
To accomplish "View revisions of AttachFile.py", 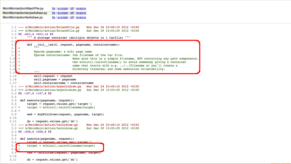I will click(x=81, y=8).
